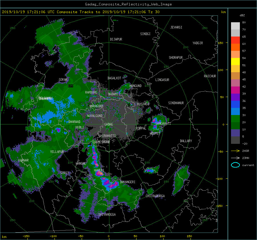
Task: Click the NAVALGUND label
Action: [95, 116]
